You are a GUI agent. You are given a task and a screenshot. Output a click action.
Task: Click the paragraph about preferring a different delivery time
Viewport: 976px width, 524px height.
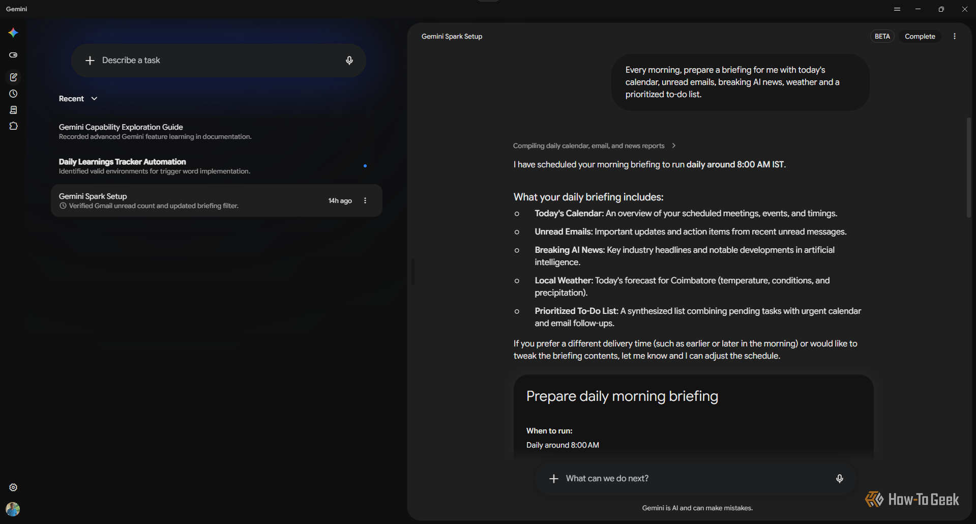pos(685,350)
